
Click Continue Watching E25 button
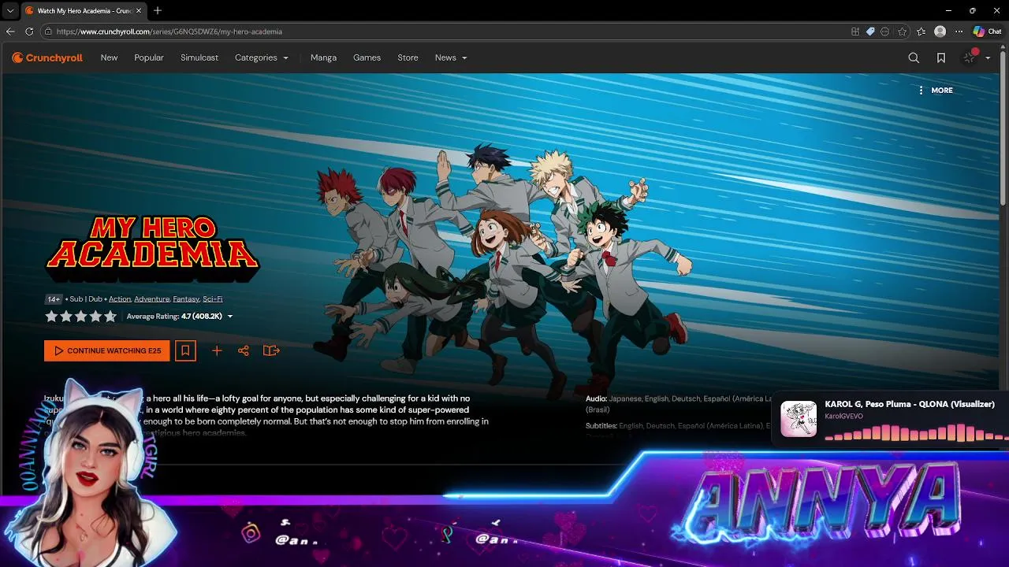pos(107,350)
